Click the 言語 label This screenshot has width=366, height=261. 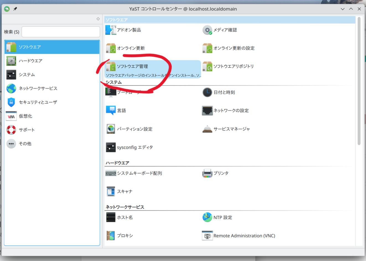(121, 110)
